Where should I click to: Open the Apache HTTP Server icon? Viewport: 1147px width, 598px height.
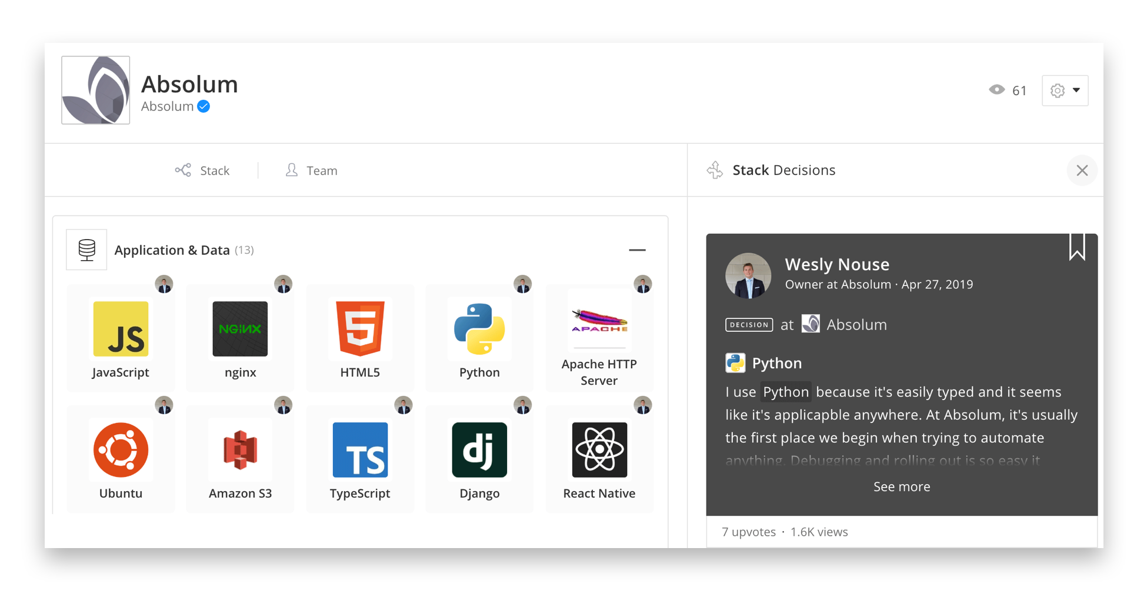[599, 321]
